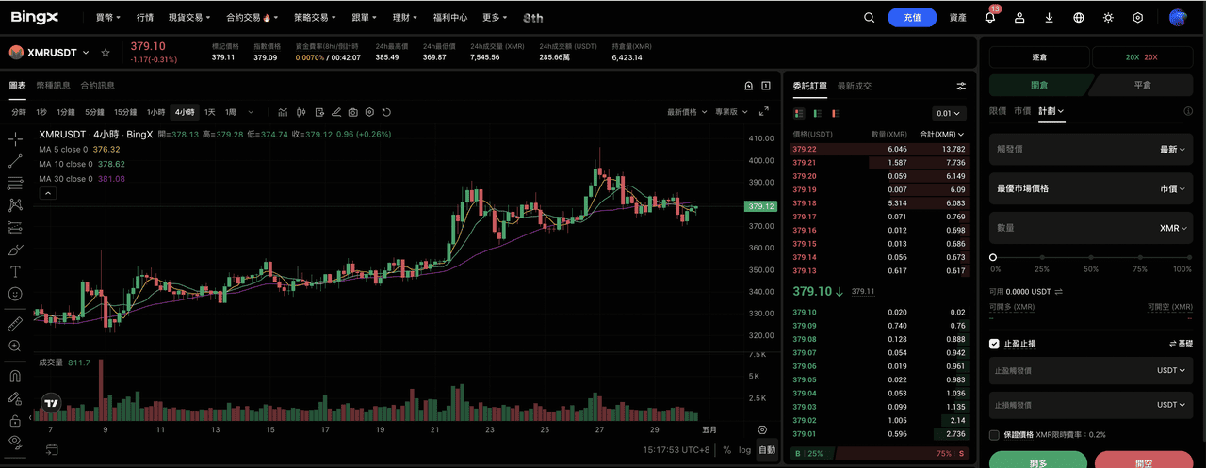
Task: Select the ruler measure tool
Action: tap(15, 323)
